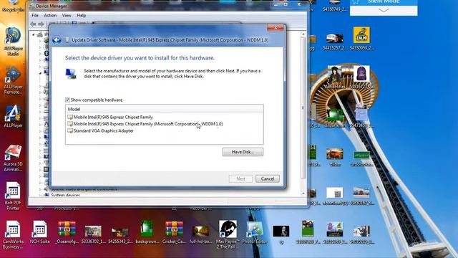Open the File menu in Device Manager
Image resolution: width=458 pixels, height=258 pixels.
pos(35,15)
